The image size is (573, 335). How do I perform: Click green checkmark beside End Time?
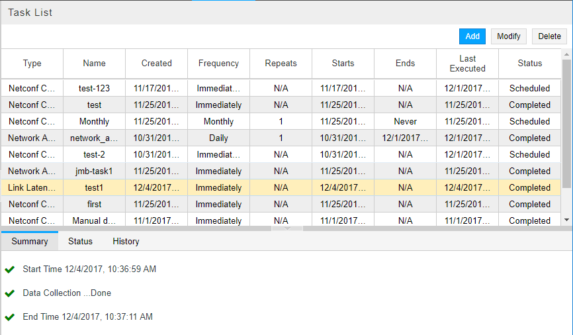pos(9,317)
